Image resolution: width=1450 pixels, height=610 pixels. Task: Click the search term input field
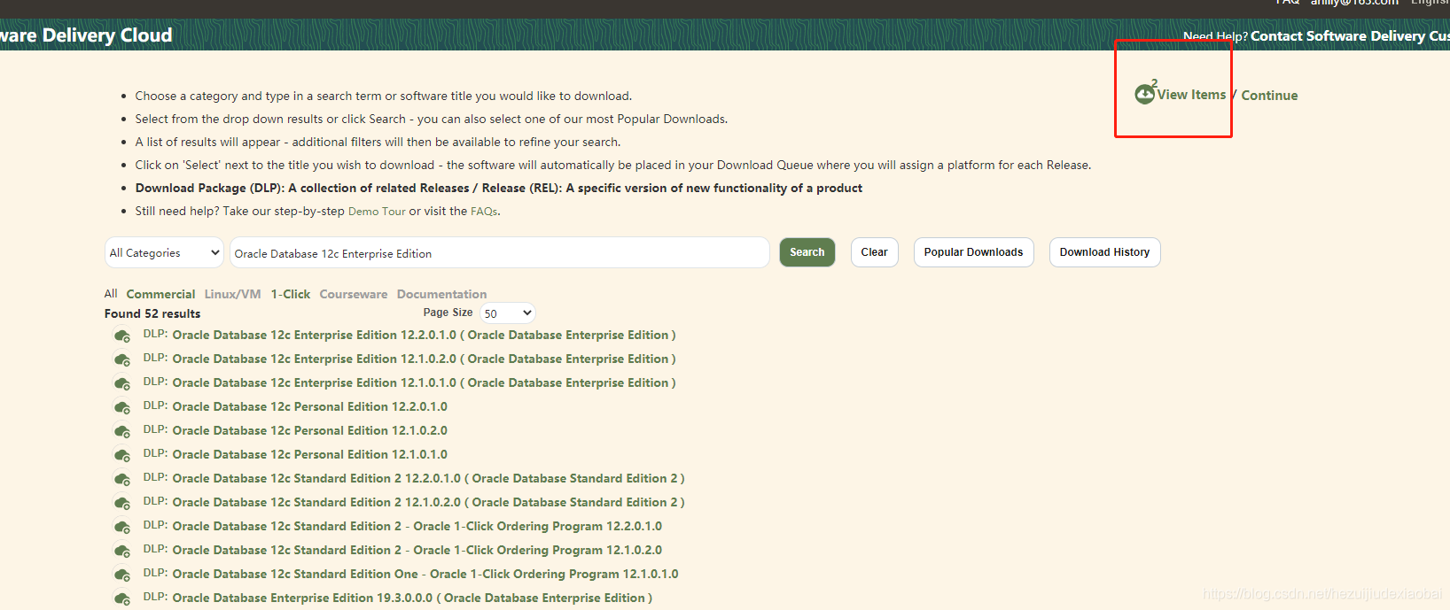(499, 252)
